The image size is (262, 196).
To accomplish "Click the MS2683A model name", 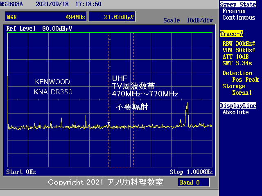I will 11,4.
